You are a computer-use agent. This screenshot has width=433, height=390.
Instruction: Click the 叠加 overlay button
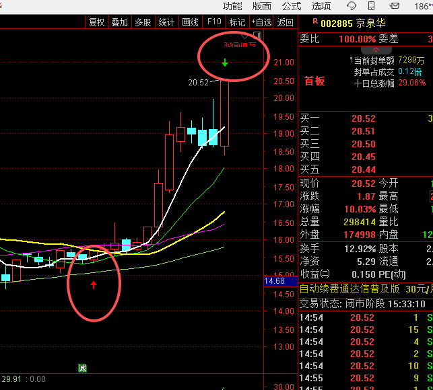(x=120, y=22)
